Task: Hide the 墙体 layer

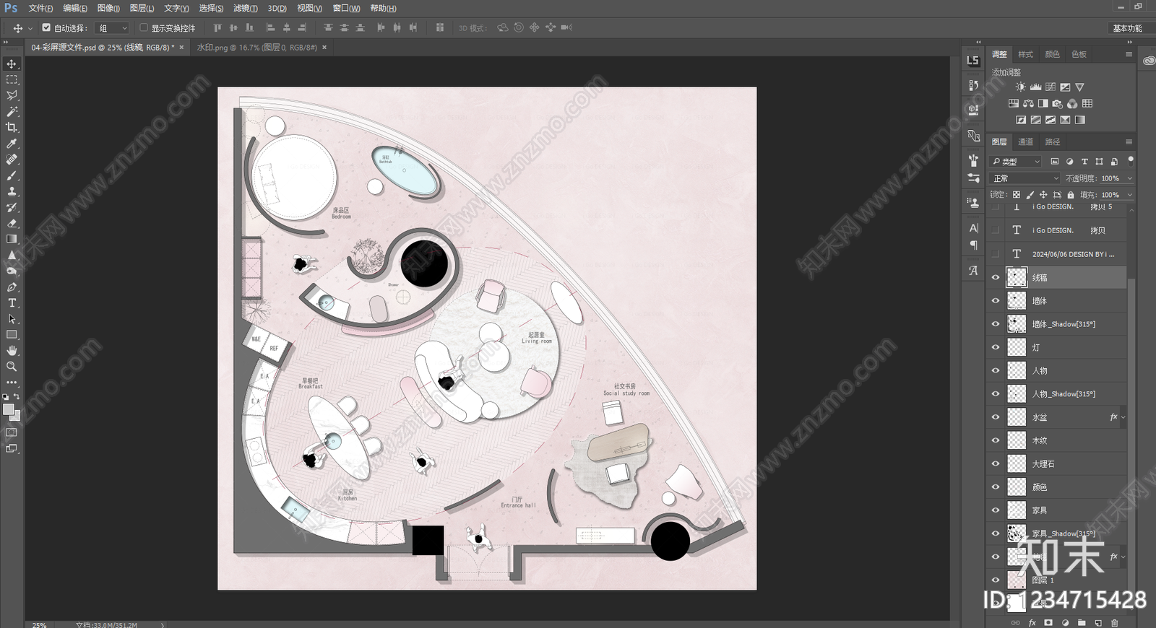Action: click(x=996, y=301)
